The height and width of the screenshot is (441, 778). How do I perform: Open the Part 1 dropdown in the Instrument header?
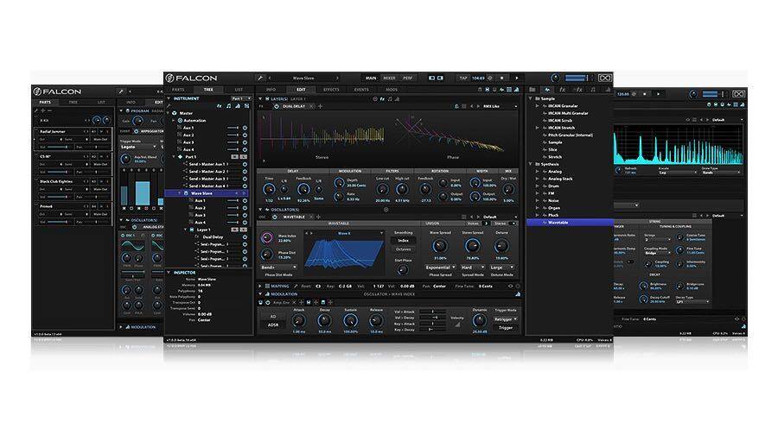pos(242,98)
